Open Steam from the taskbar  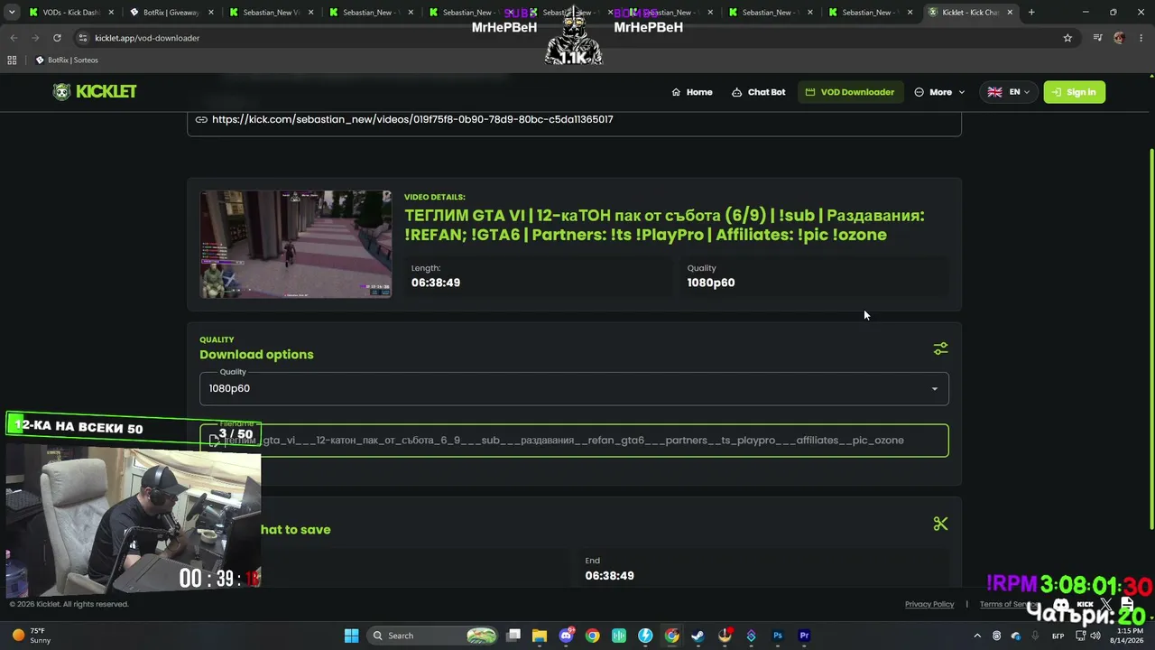(x=698, y=636)
